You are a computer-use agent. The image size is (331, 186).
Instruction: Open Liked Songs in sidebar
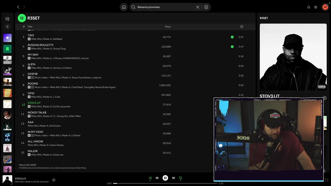tap(7, 38)
